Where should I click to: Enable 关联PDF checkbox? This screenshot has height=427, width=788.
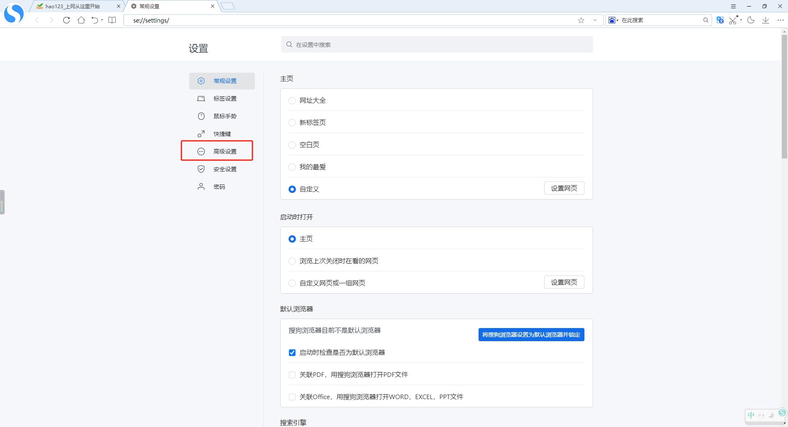coord(292,375)
